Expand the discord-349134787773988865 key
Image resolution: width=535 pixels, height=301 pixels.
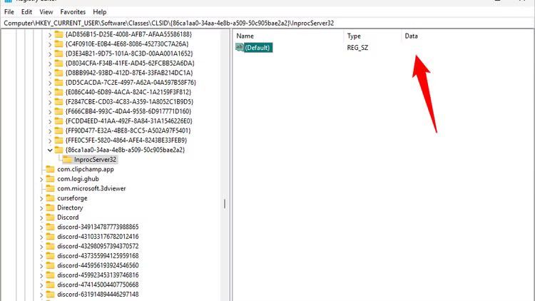point(41,227)
